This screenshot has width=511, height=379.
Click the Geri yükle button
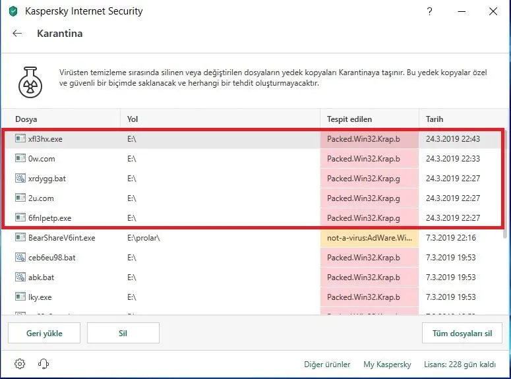coord(44,333)
